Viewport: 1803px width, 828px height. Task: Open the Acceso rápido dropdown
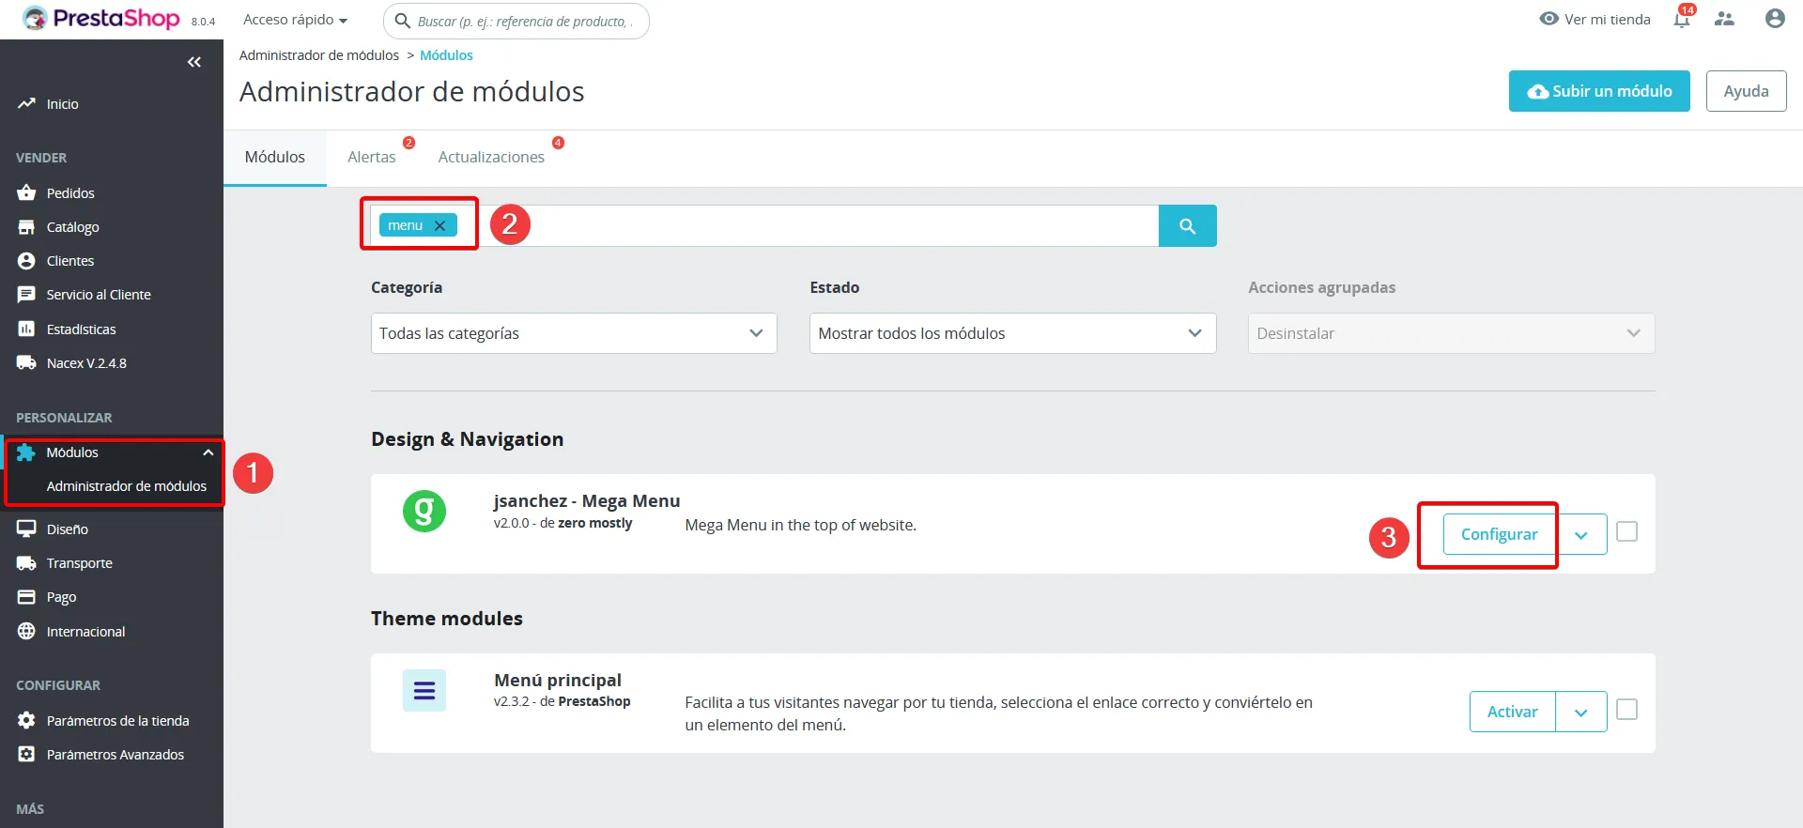pos(295,20)
